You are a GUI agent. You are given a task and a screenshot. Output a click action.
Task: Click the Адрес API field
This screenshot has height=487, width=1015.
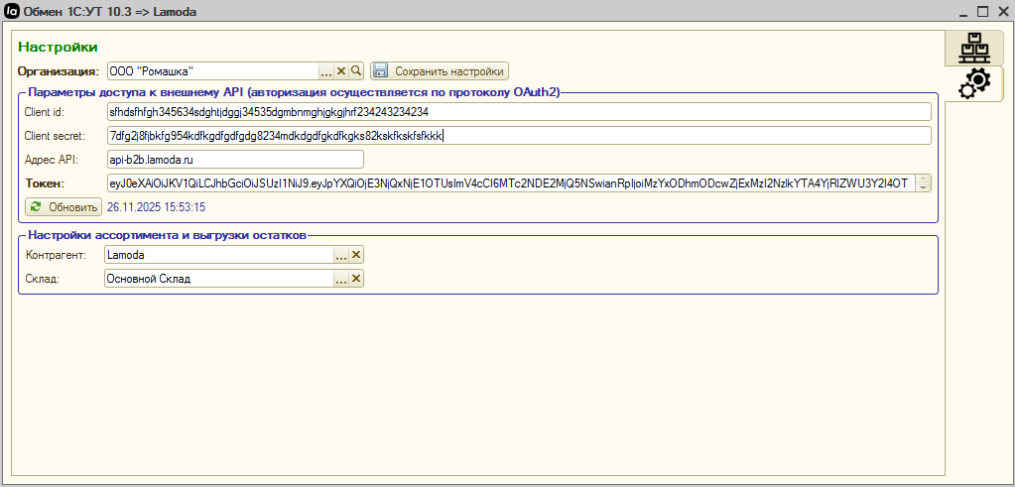pyautogui.click(x=235, y=159)
